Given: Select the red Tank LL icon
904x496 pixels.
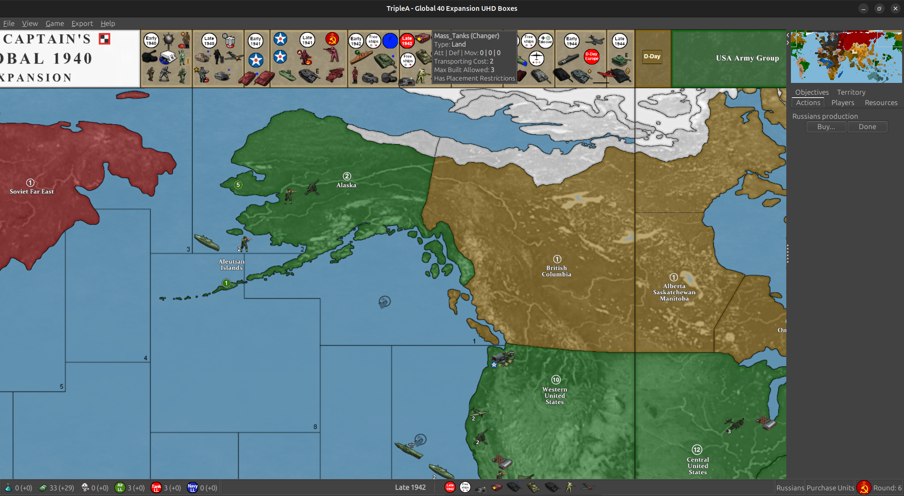Looking at the screenshot, I should [157, 487].
